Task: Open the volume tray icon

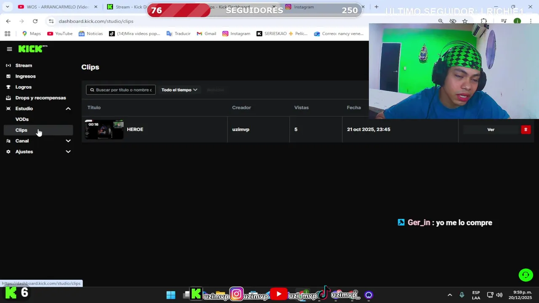Action: 499,295
